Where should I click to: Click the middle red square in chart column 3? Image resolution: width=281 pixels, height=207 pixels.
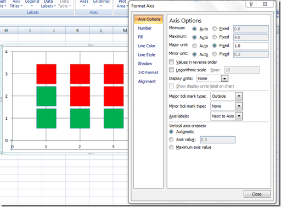(x=114, y=96)
